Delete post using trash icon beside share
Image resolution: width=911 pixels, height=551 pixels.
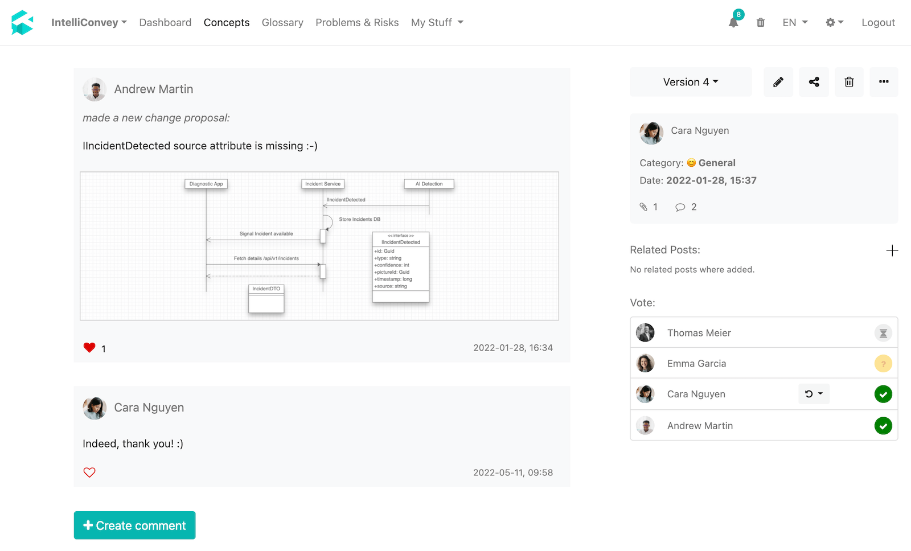(x=849, y=82)
